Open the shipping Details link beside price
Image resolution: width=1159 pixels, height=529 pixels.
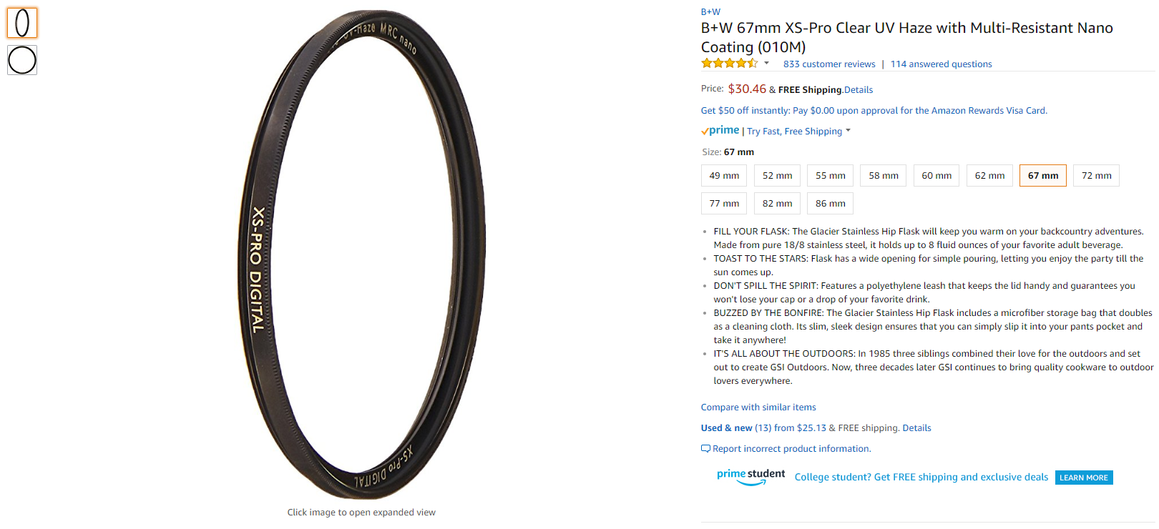coord(859,90)
